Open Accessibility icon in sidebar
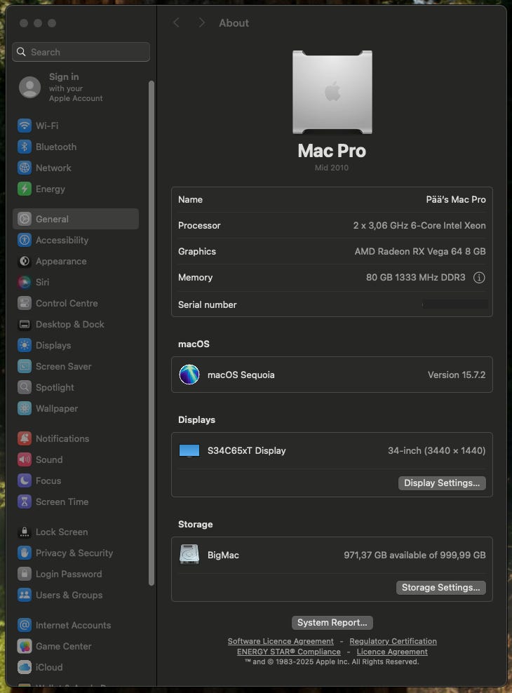The image size is (512, 693). [25, 240]
